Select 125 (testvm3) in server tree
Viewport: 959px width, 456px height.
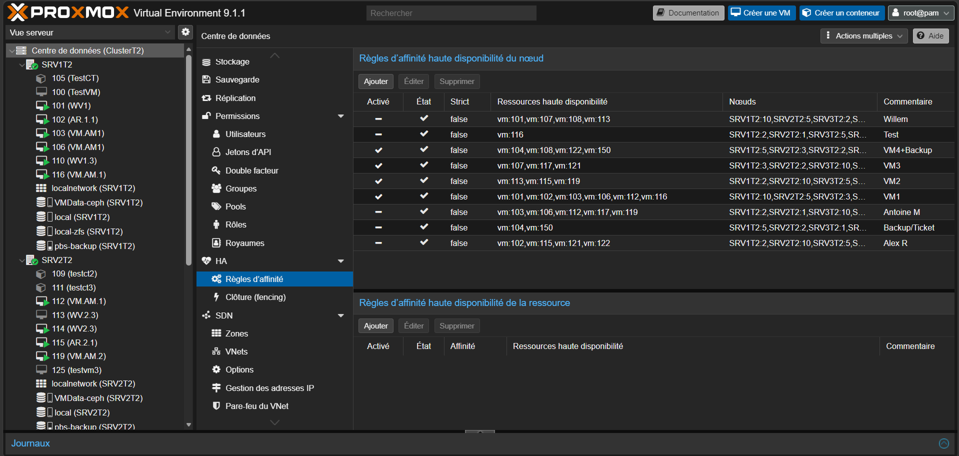[76, 370]
